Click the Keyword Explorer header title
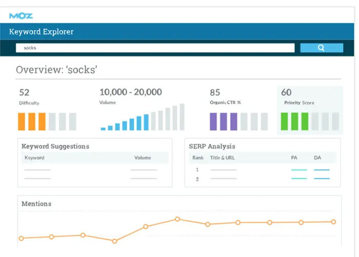Image resolution: width=359 pixels, height=257 pixels. [41, 32]
